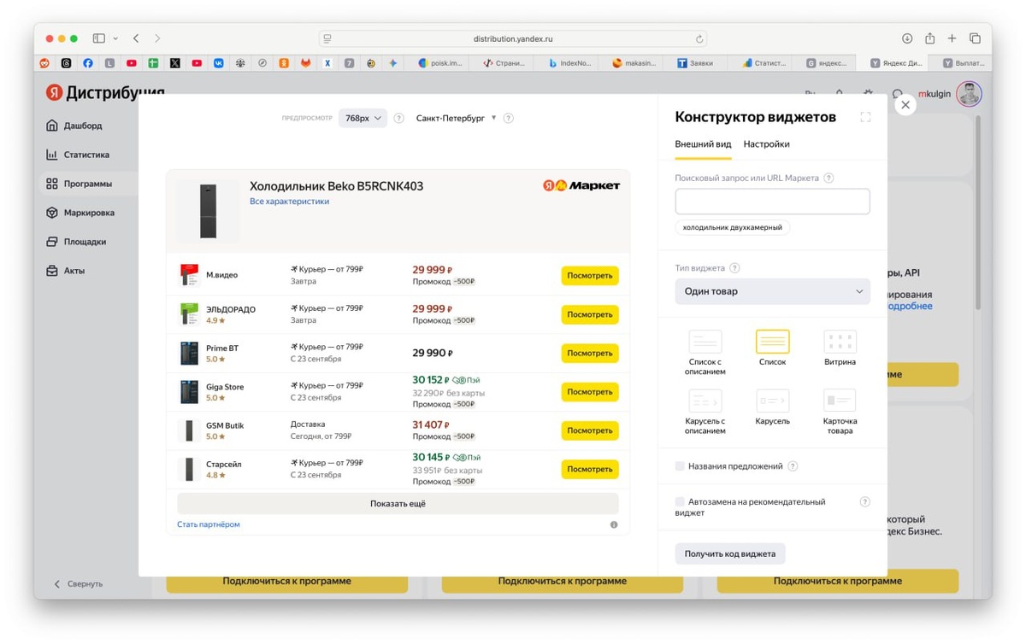Viewport: 1026px width, 644px height.
Task: Select the 'Список' layout icon
Action: point(772,342)
